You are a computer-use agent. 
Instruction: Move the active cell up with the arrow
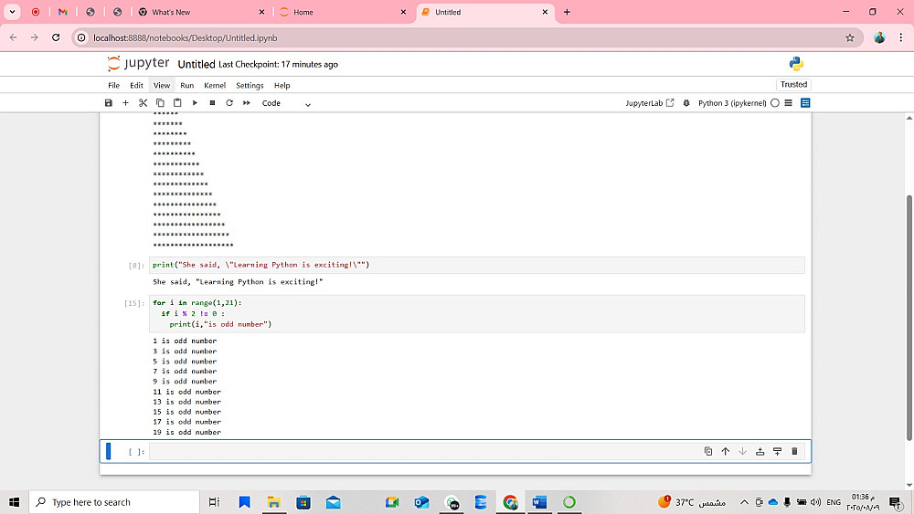(x=726, y=451)
